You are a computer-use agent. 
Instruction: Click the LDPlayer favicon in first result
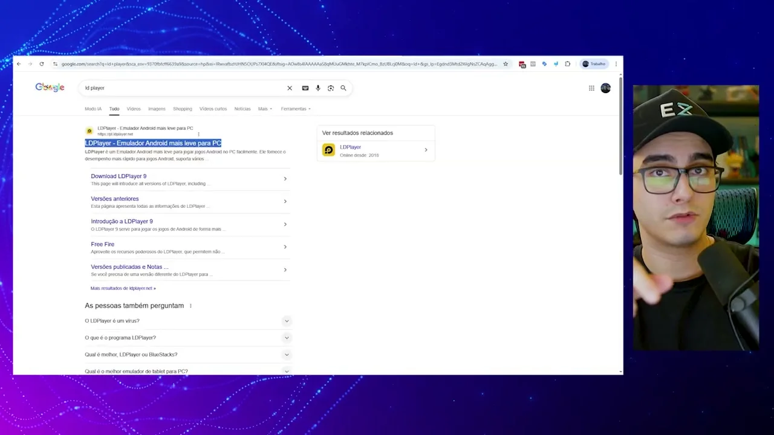(89, 130)
